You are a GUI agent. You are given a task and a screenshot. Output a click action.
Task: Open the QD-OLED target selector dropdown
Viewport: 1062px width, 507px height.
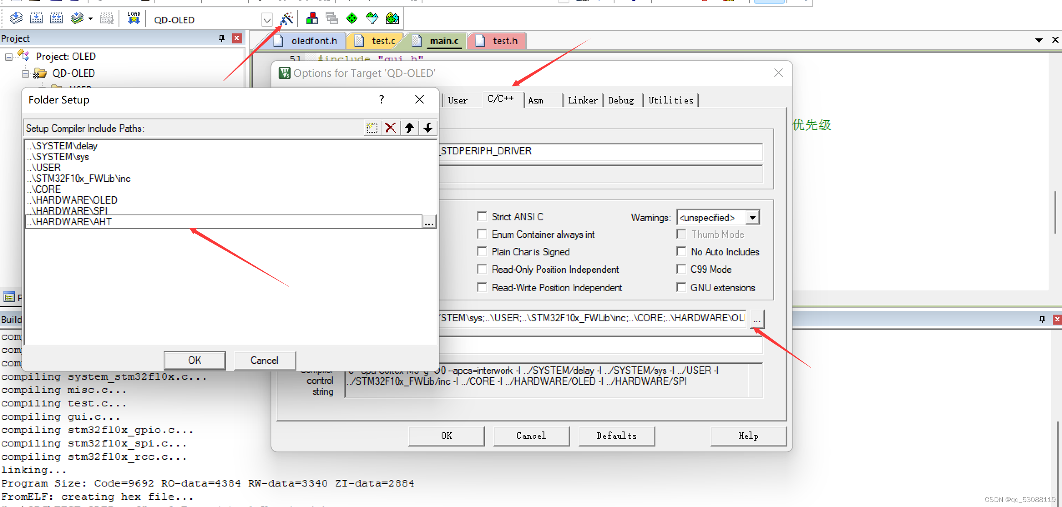(267, 20)
